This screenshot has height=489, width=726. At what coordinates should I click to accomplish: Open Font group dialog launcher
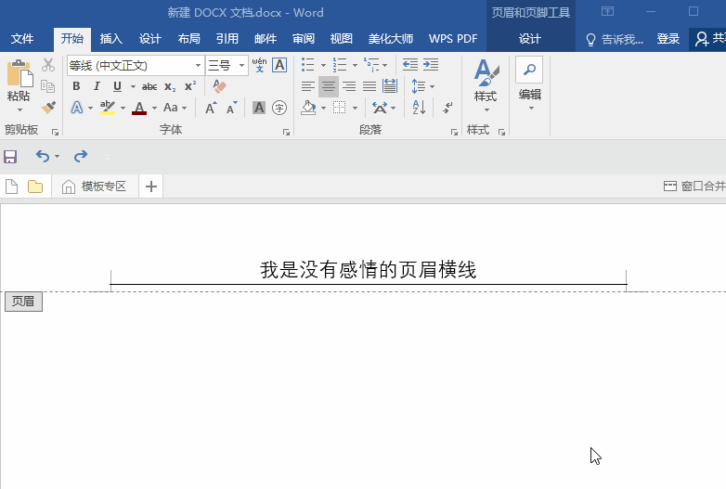click(286, 133)
